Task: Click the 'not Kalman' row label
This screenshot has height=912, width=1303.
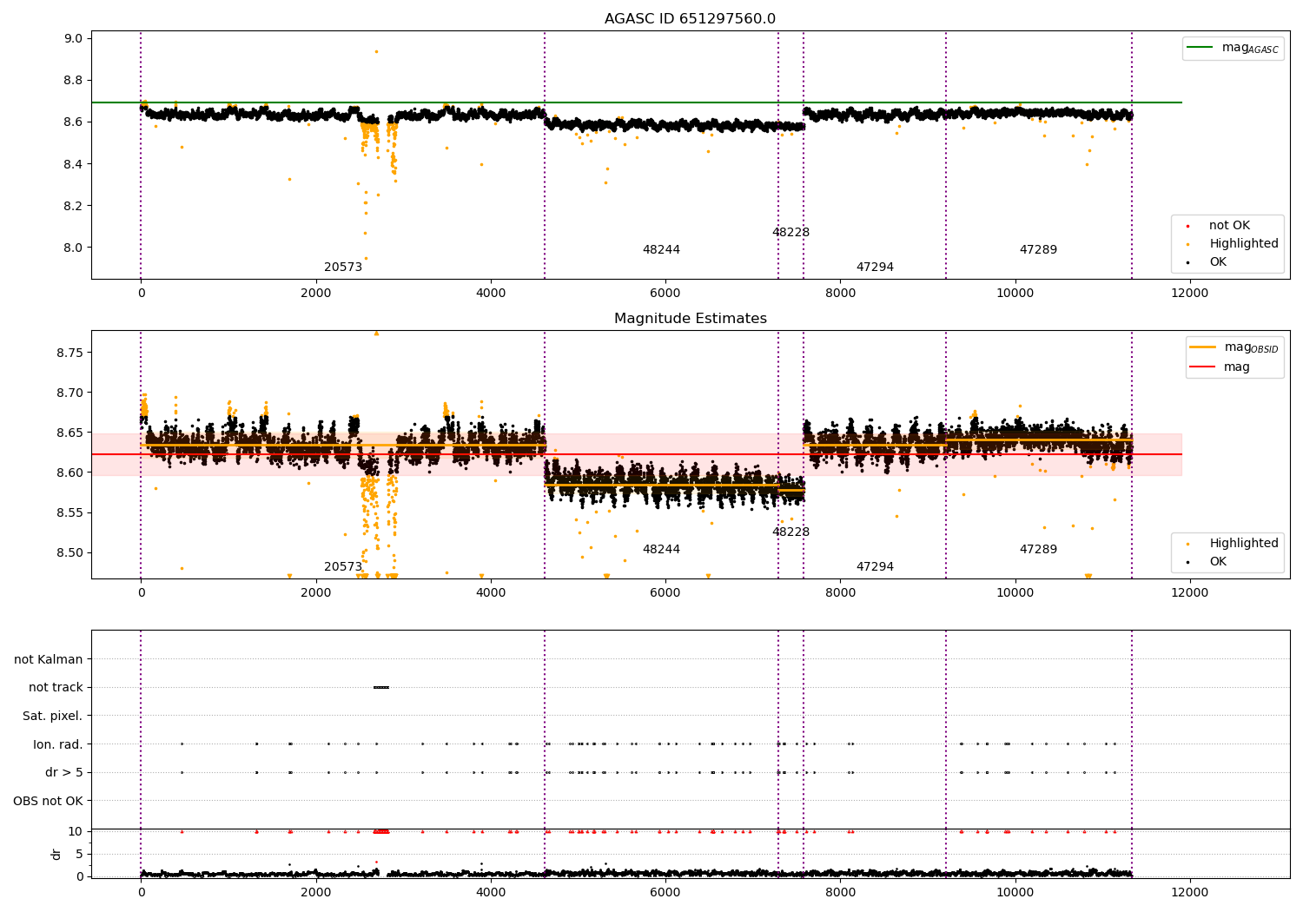Action: [x=49, y=659]
